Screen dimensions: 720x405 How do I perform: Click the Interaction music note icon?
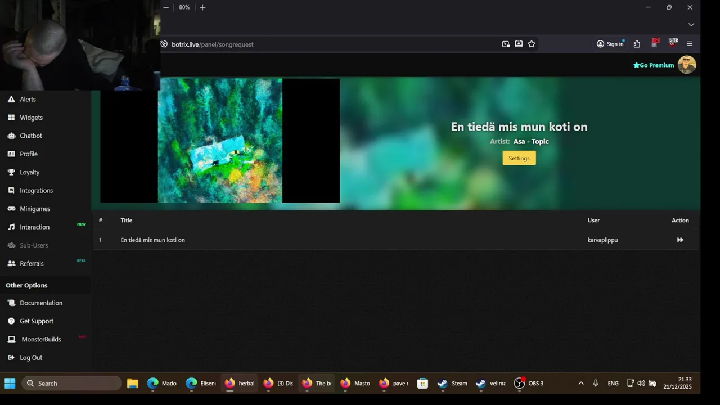pyautogui.click(x=11, y=227)
